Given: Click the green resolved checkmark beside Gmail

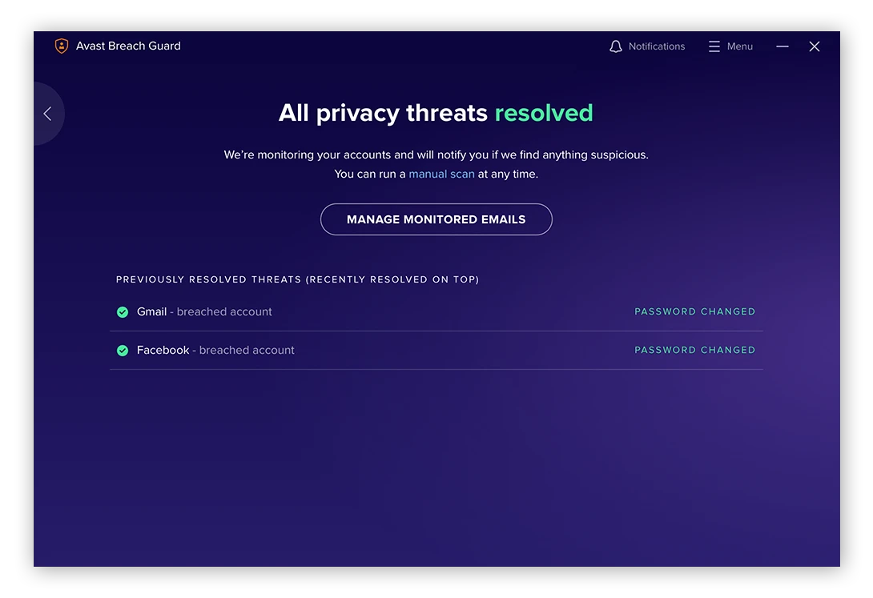Looking at the screenshot, I should coord(123,311).
